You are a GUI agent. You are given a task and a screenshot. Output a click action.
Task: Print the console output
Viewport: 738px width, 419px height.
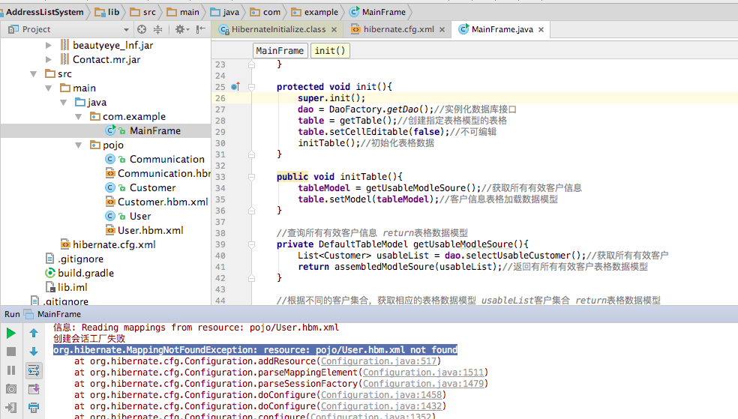34,408
